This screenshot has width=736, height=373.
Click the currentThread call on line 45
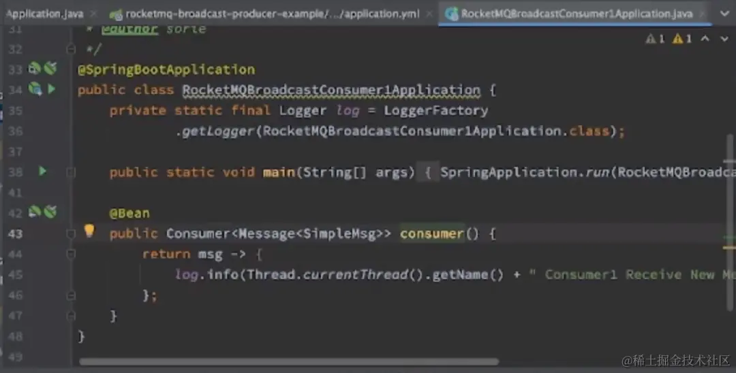coord(355,274)
